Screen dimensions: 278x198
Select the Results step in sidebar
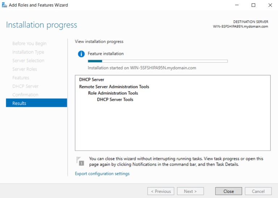click(37, 103)
